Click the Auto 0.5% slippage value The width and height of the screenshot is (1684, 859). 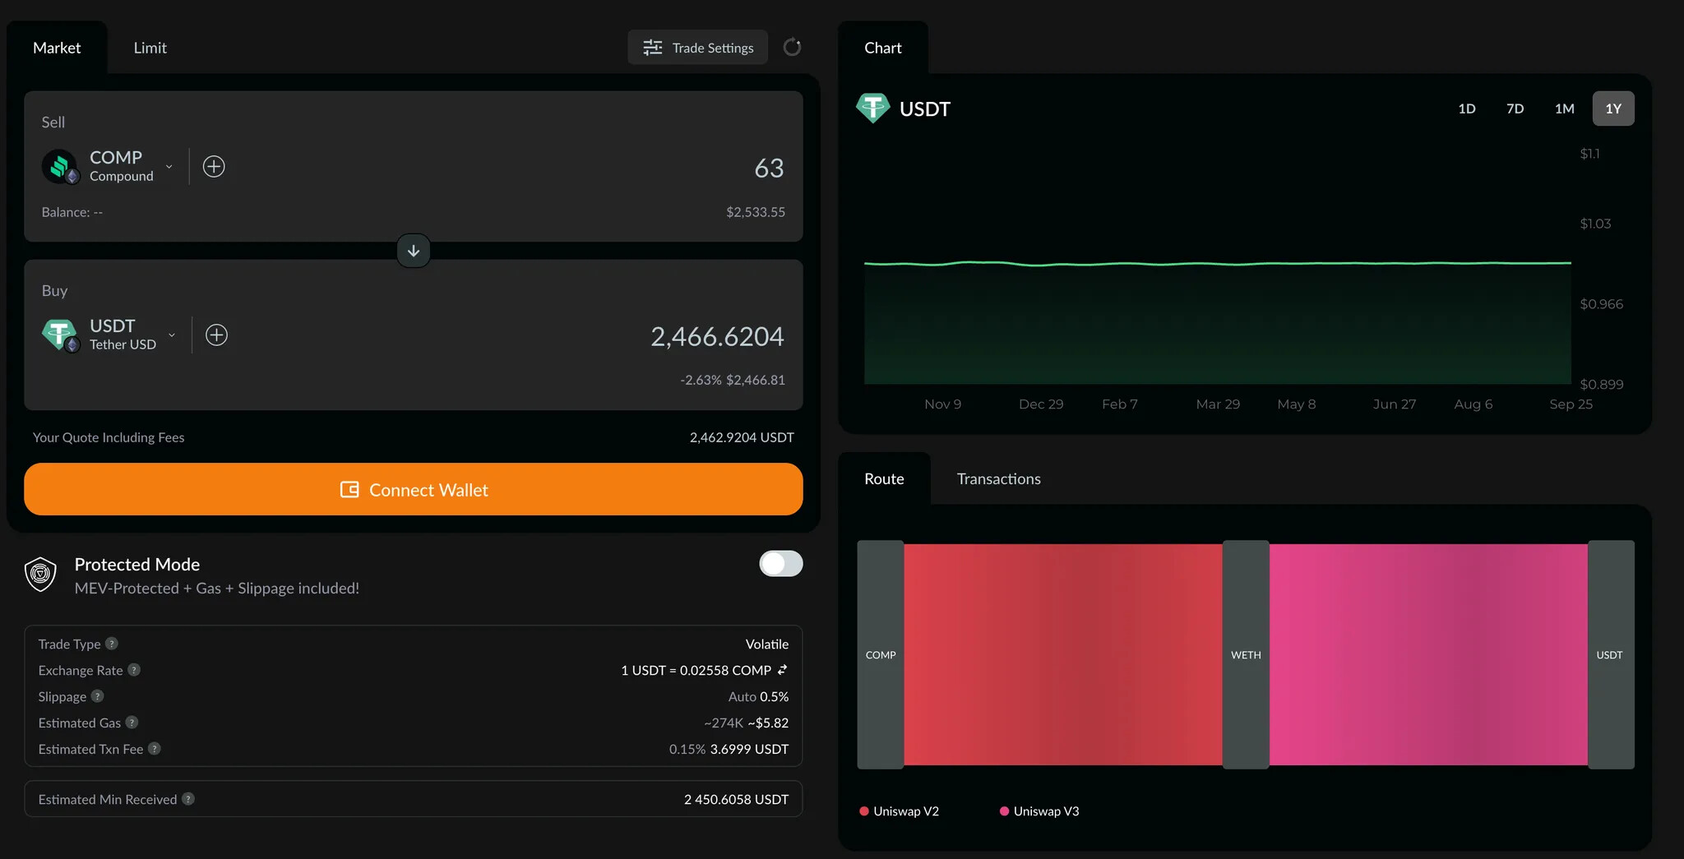point(758,696)
